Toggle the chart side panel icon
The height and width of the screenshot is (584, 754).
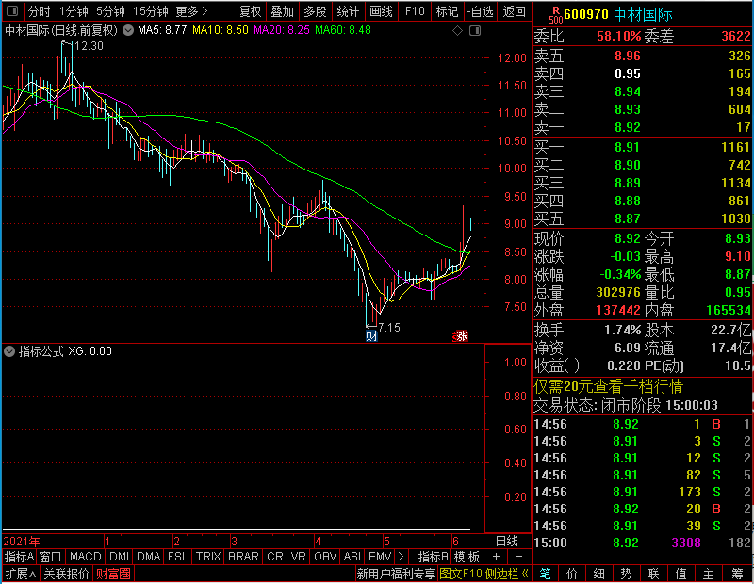click(x=475, y=31)
